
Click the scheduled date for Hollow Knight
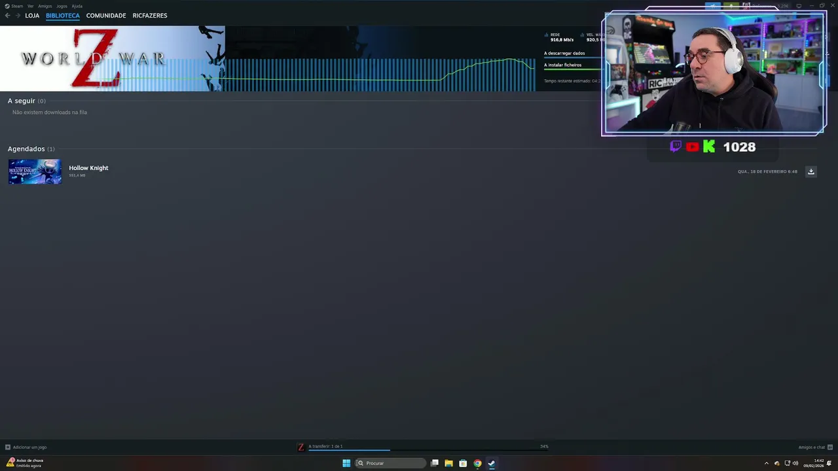767,171
